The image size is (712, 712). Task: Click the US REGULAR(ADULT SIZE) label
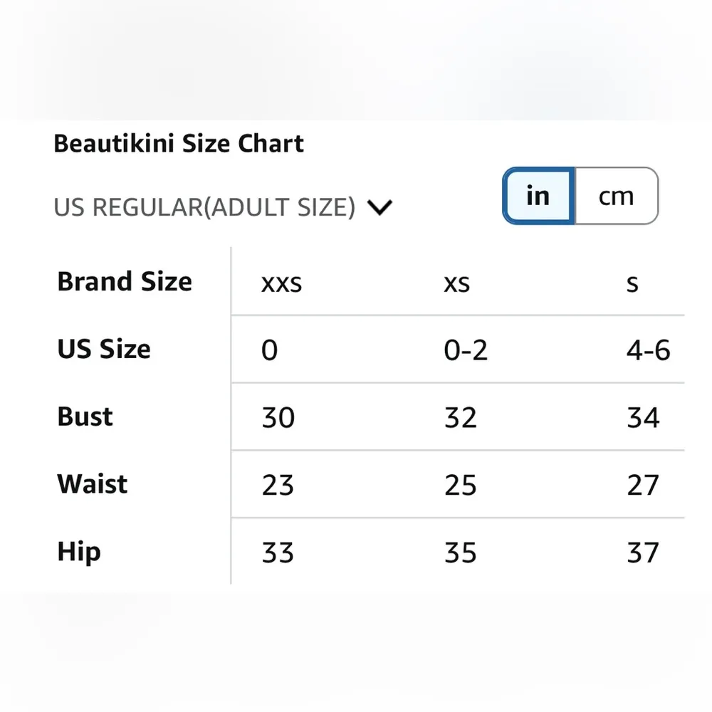tap(204, 208)
